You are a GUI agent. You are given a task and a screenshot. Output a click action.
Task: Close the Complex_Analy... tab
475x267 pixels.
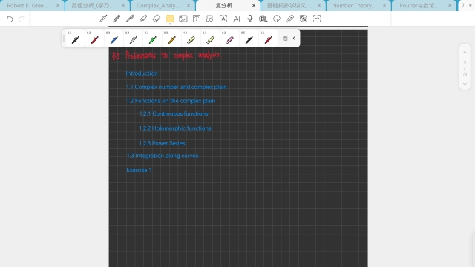pos(189,5)
